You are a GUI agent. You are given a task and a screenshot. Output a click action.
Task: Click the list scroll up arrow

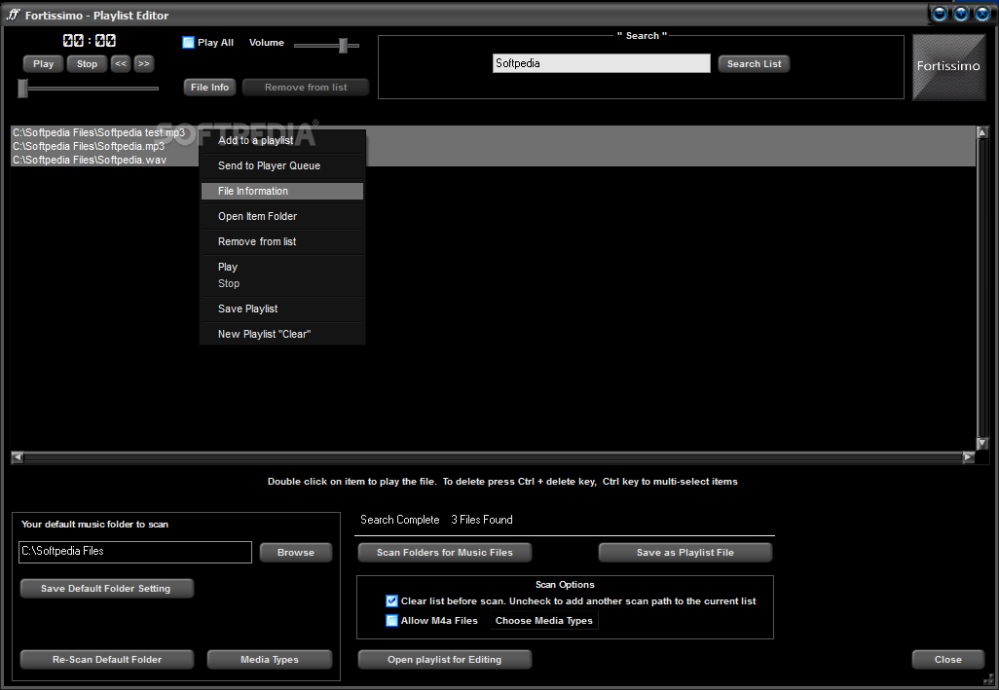(981, 132)
